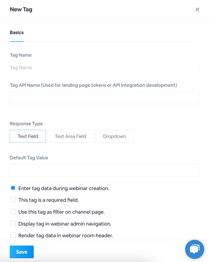209x262 pixels.
Task: Save the new tag
Action: coord(22,252)
